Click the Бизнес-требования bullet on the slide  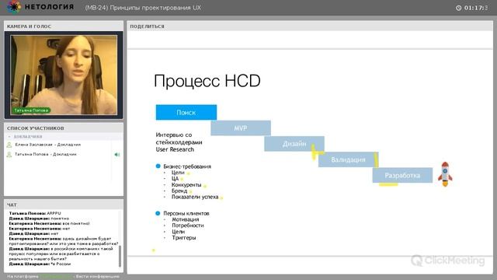tap(187, 166)
